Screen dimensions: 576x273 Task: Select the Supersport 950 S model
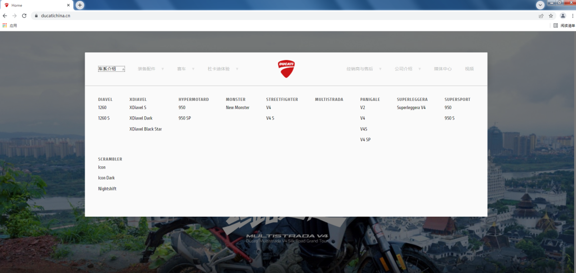point(449,118)
